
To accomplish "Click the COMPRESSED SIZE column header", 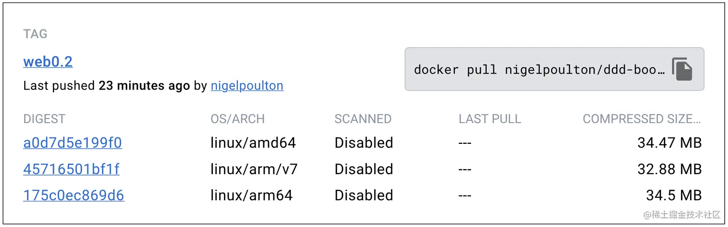I will 642,119.
